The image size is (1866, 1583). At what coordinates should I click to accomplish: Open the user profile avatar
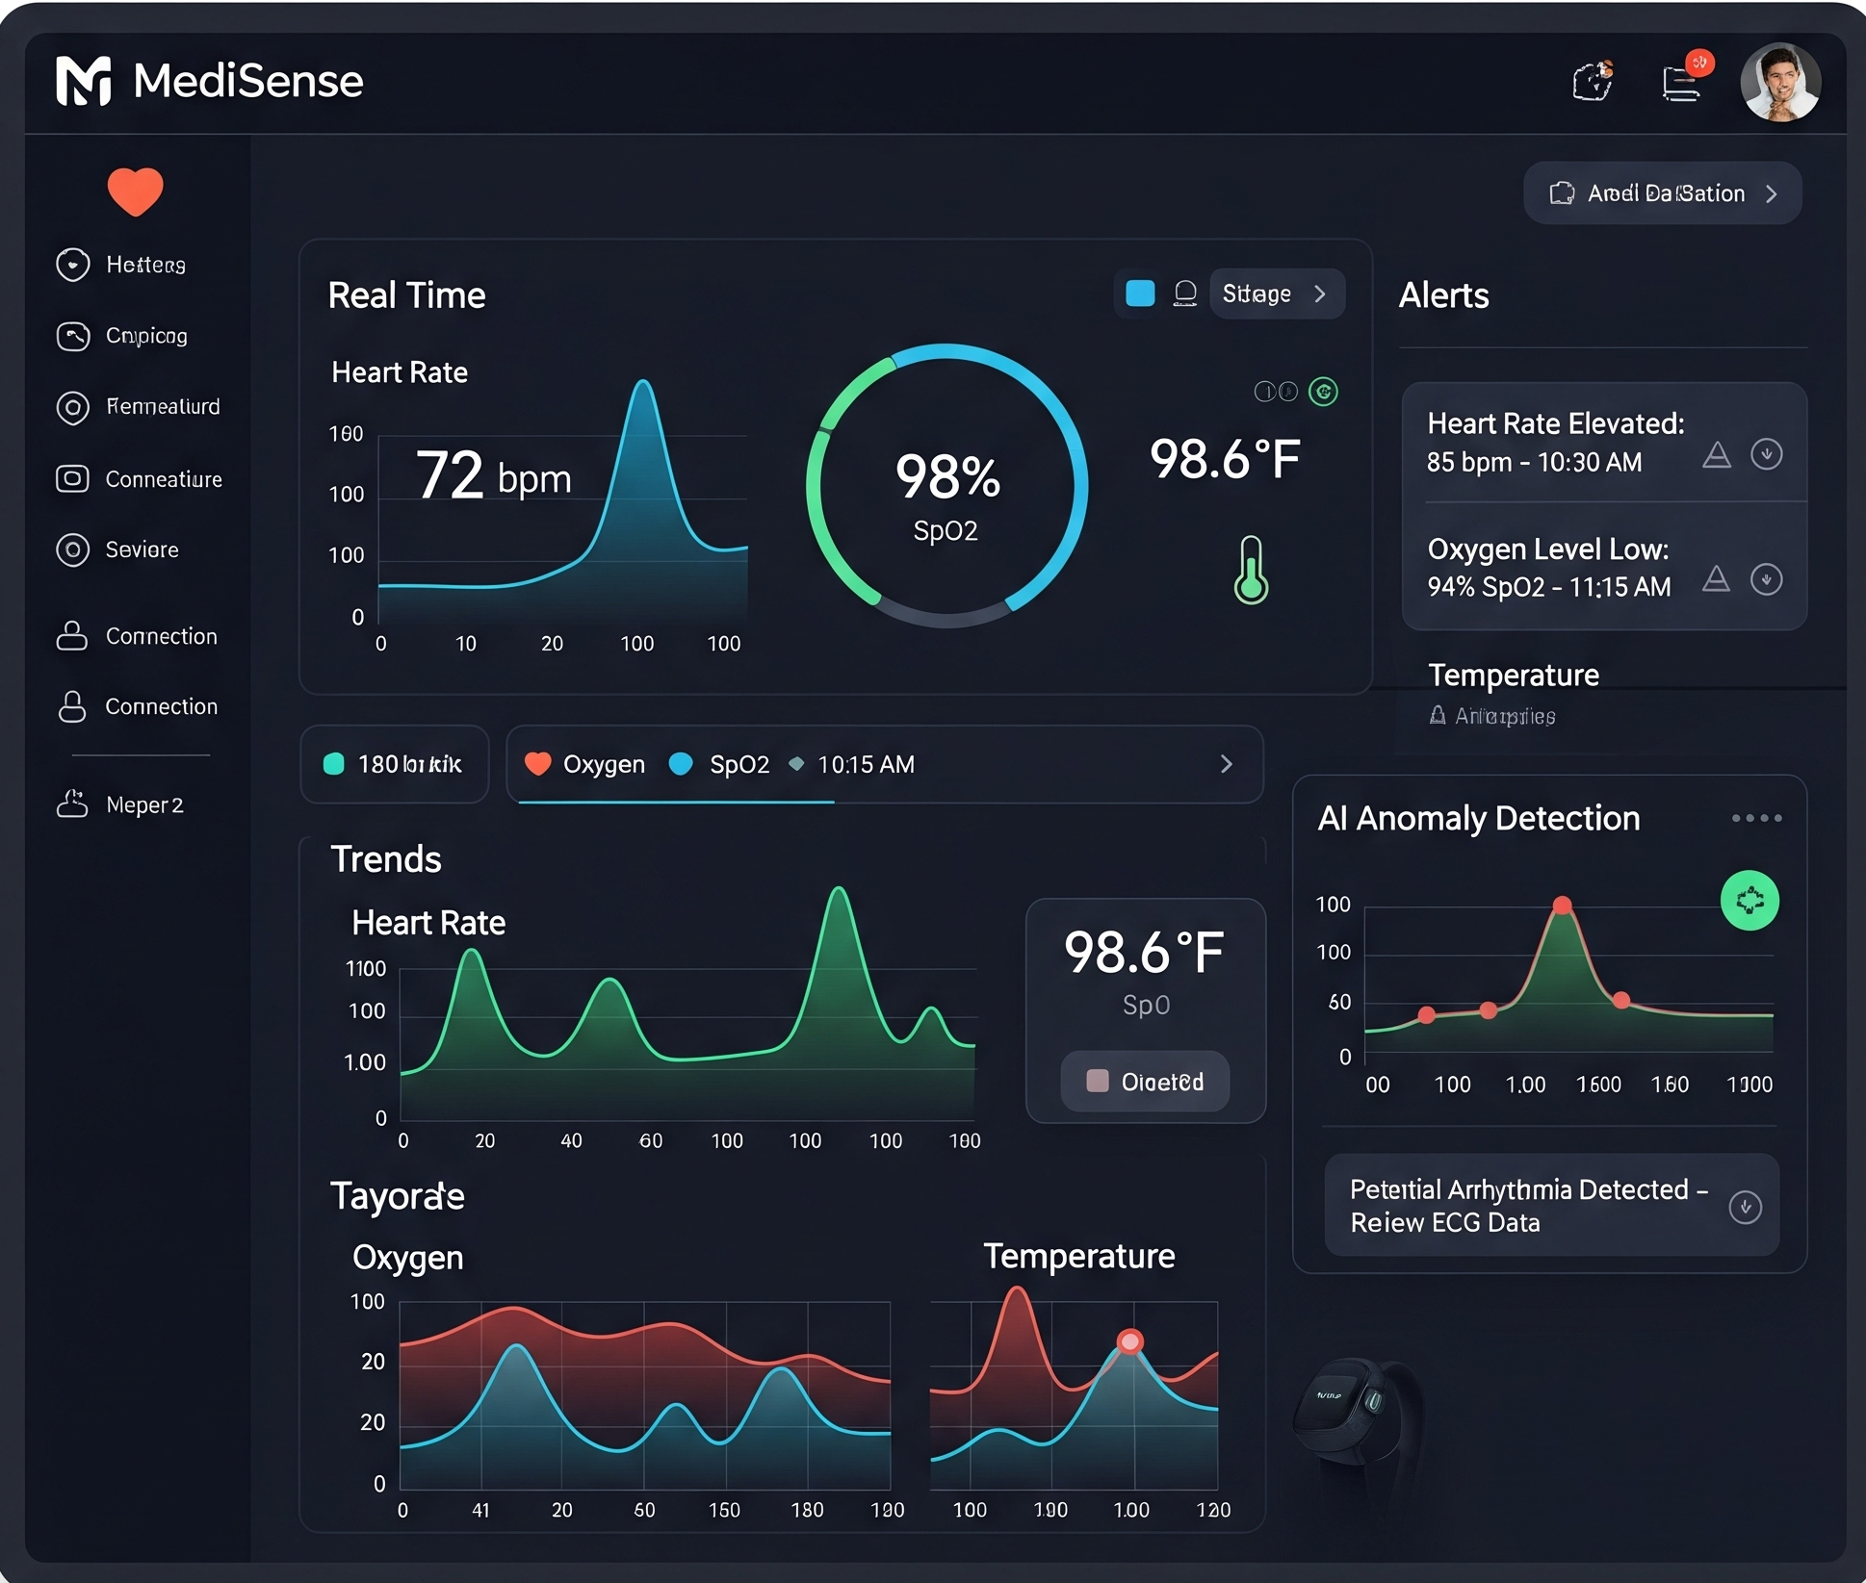coord(1779,83)
